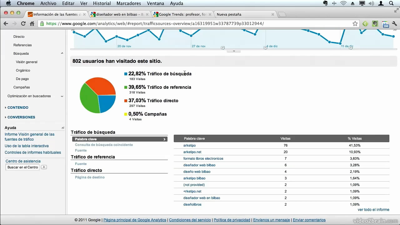Collapse the Búsqueda sidebar section
This screenshot has width=400, height=225.
(62, 53)
